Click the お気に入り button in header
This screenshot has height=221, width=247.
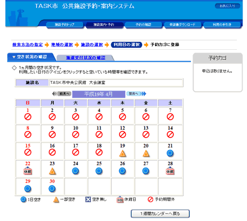coord(227,6)
